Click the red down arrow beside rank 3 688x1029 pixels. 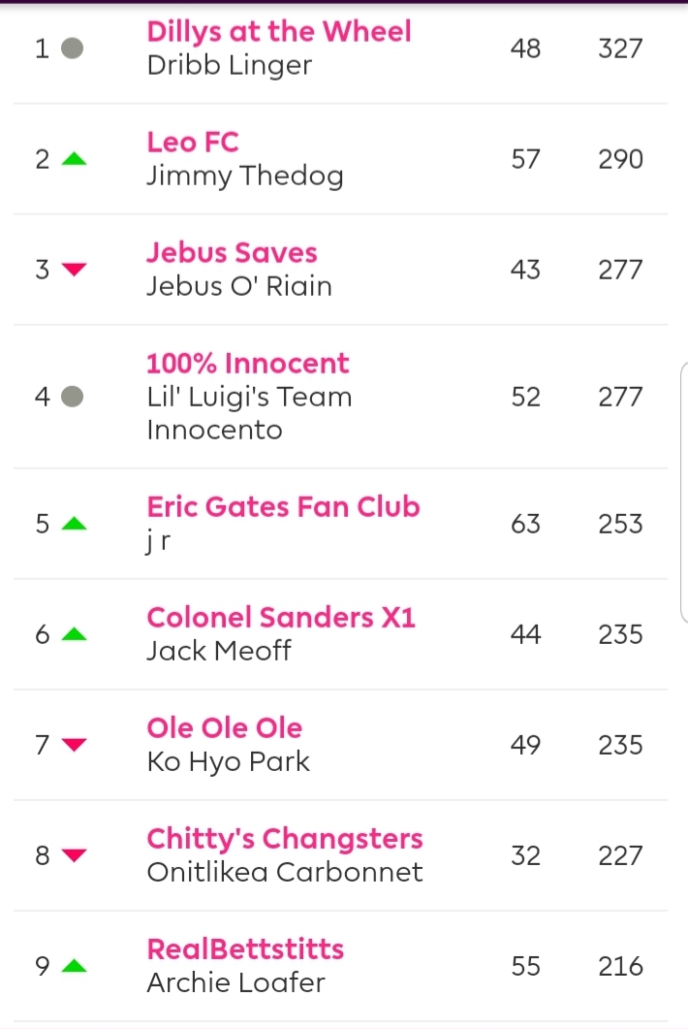coord(74,269)
